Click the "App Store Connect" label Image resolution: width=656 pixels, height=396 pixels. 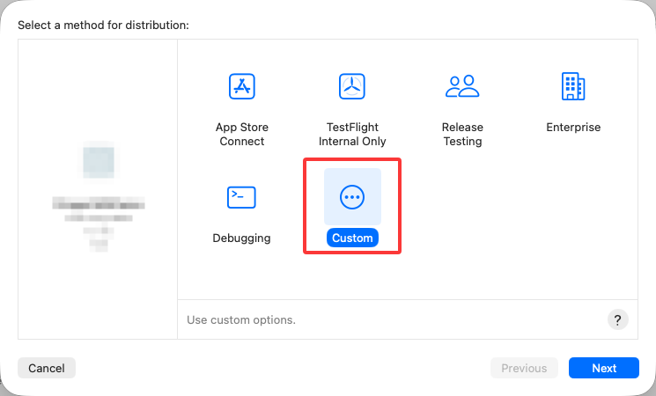pyautogui.click(x=242, y=135)
